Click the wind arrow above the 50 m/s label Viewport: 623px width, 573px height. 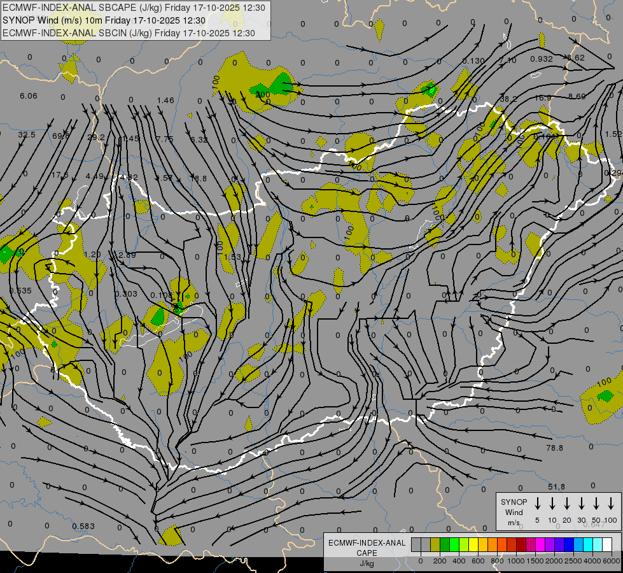point(596,504)
